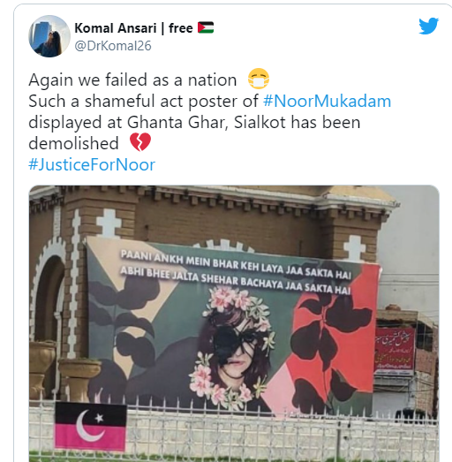
Task: Click the Palestine flag emoji beside the name
Action: 206,27
